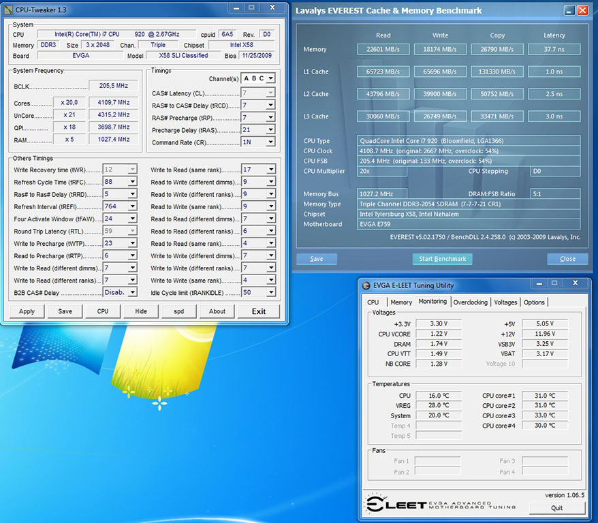Save the EVEREST benchmark results

317,259
